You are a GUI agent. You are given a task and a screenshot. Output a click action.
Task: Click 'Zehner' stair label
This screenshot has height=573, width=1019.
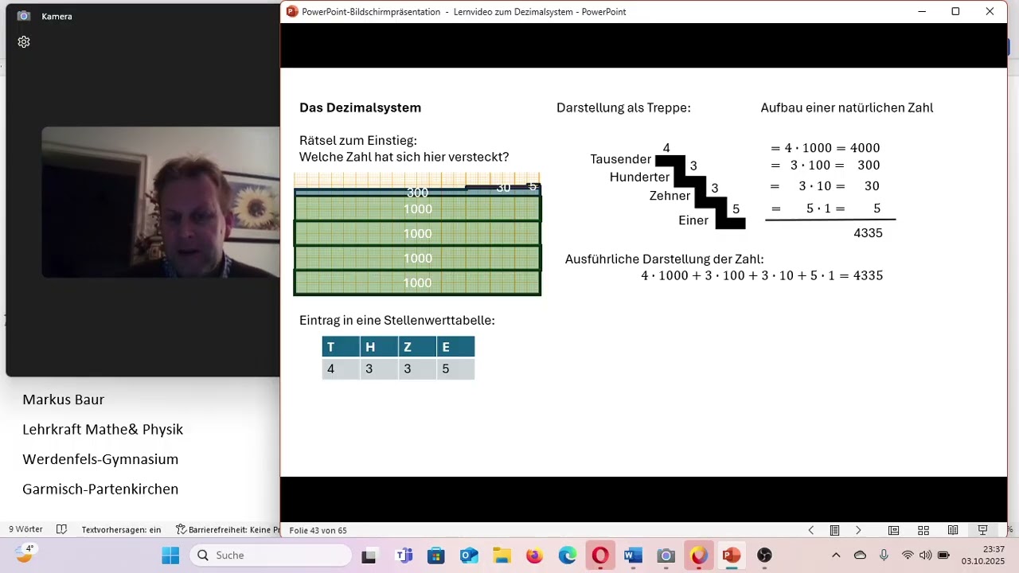(670, 196)
